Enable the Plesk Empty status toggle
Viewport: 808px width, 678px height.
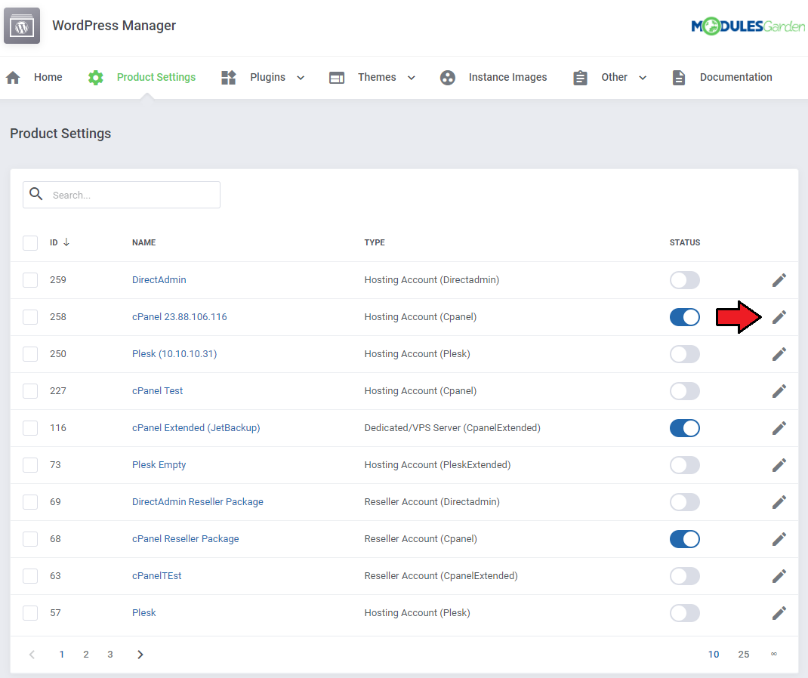684,464
